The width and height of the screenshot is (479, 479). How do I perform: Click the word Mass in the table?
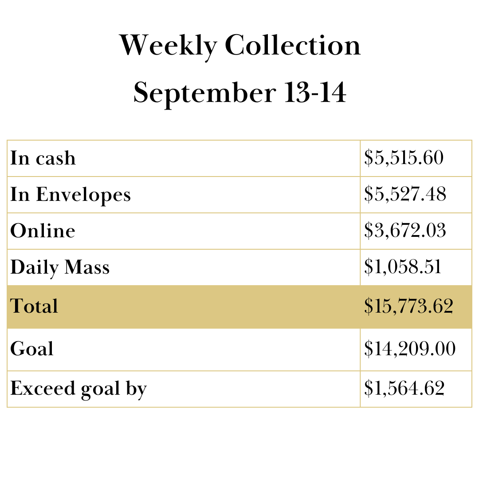tap(87, 268)
